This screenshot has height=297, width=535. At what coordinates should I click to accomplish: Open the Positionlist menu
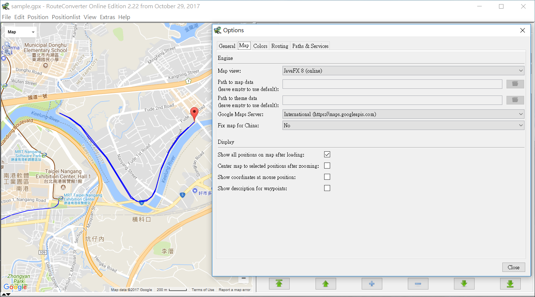(x=66, y=17)
